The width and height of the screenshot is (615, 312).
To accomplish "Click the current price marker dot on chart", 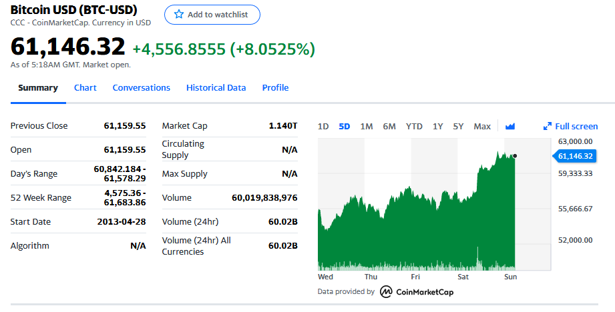I will 515,156.
